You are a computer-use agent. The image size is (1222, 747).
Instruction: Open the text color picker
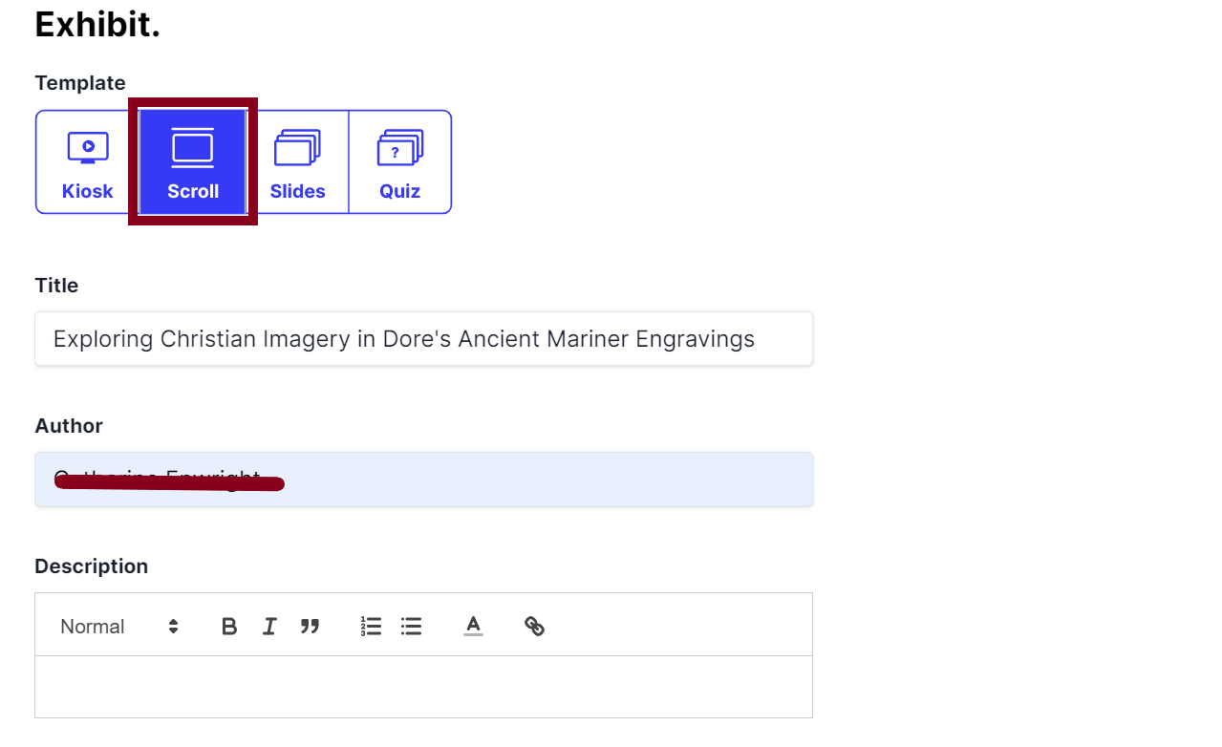click(x=473, y=627)
